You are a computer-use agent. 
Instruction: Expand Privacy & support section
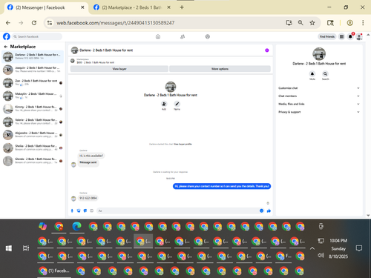318,112
